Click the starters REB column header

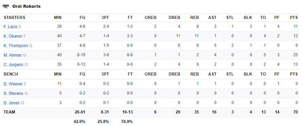pyautogui.click(x=195, y=18)
